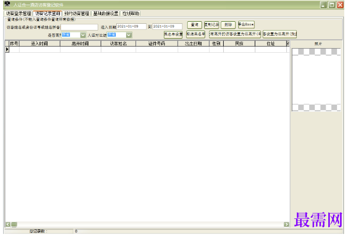The width and height of the screenshot is (352, 236).
Task: Maximize the application window
Action: (332, 5)
